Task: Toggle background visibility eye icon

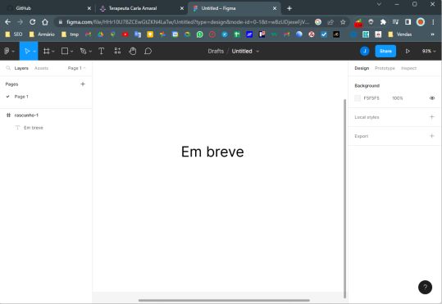Action: tap(432, 98)
